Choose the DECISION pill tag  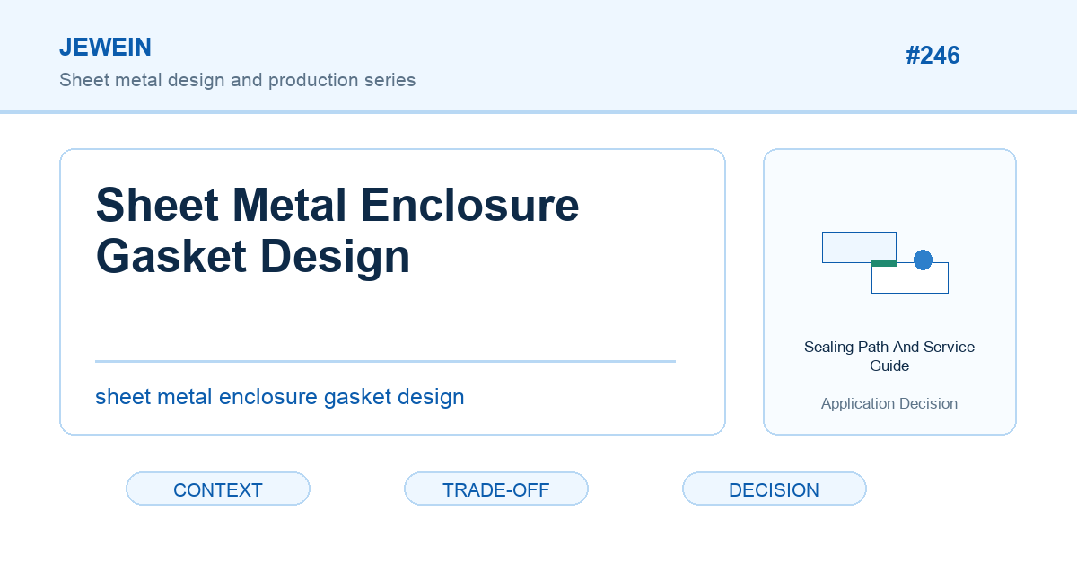point(775,489)
